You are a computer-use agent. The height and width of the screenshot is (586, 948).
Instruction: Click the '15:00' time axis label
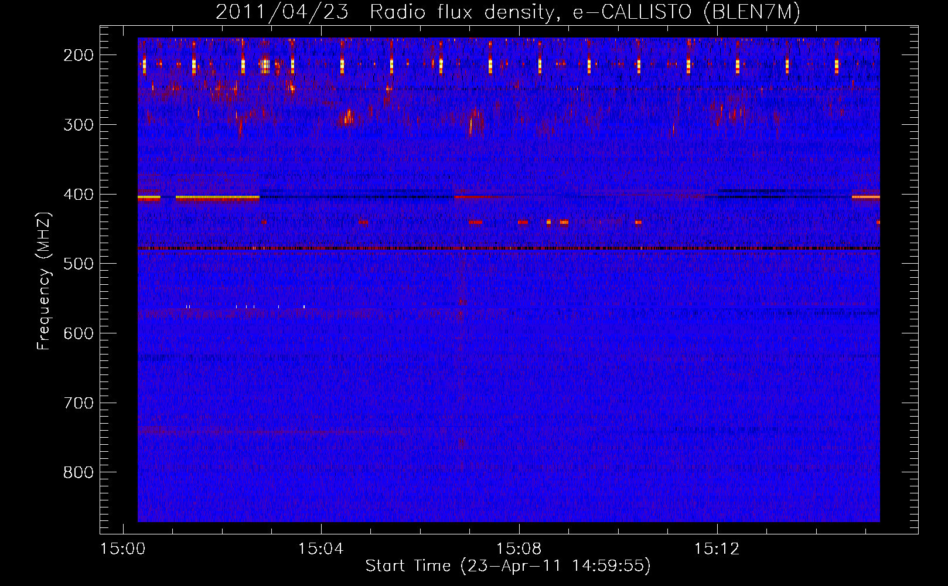(x=122, y=549)
